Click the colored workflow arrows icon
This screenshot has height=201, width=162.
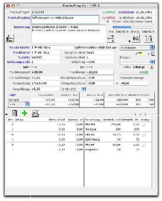[111, 39]
